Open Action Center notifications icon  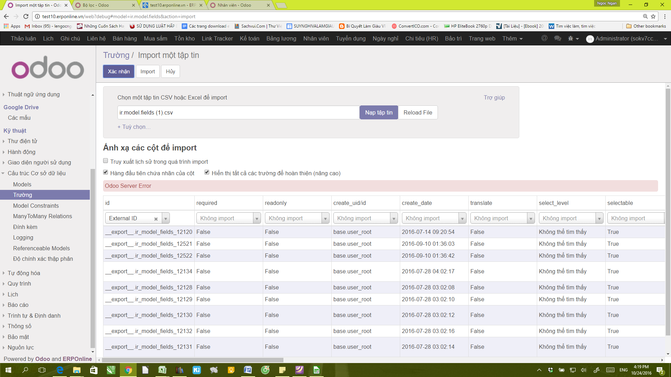point(660,370)
